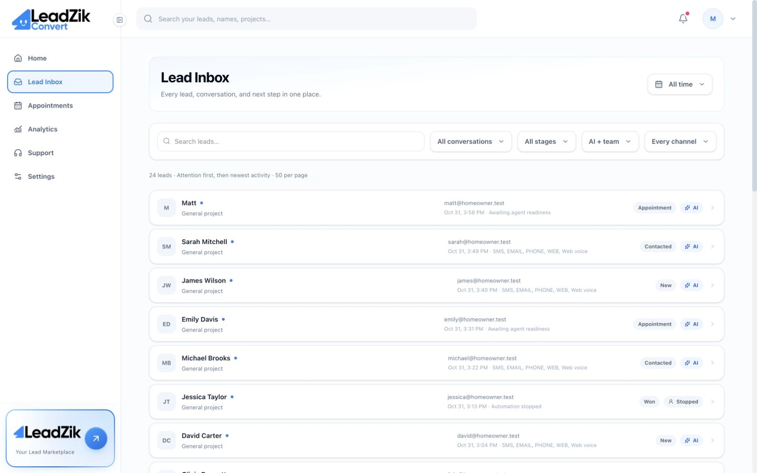Click the Home house icon
757x473 pixels.
point(18,58)
